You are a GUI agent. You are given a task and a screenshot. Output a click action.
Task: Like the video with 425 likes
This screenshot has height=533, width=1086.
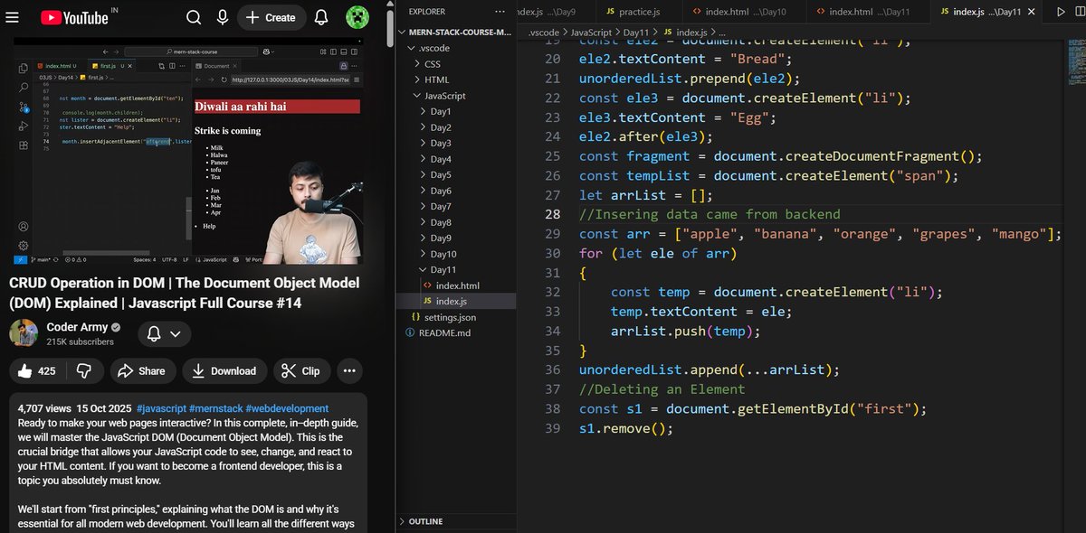[x=37, y=370]
